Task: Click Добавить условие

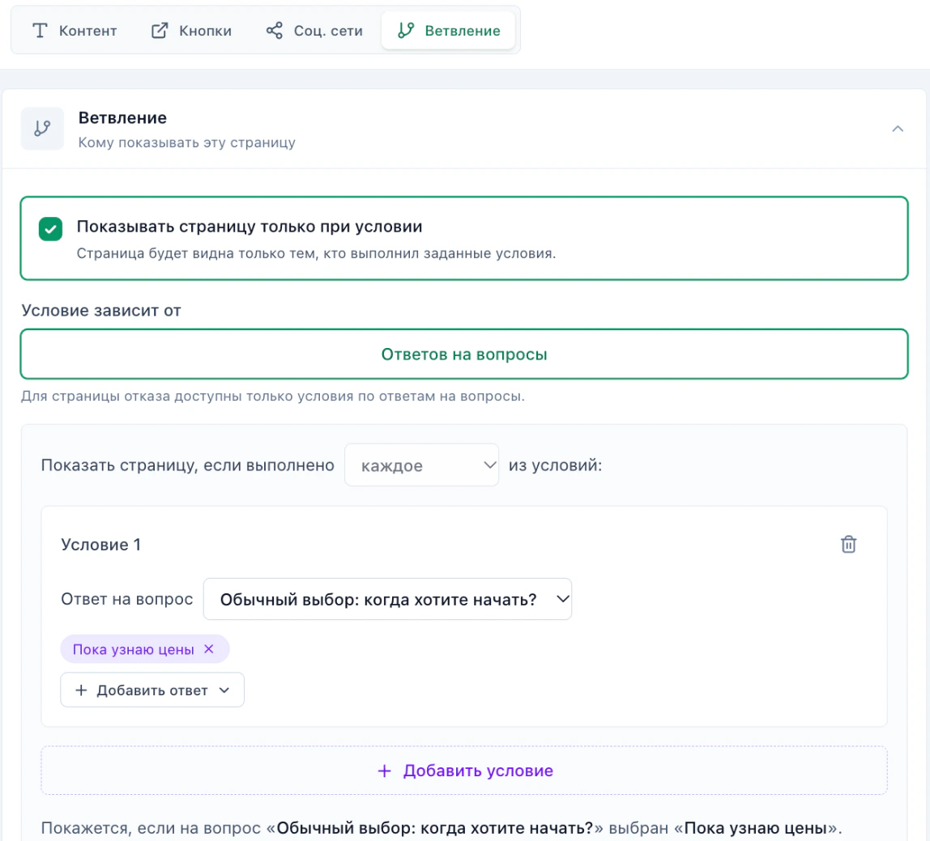Action: click(x=464, y=771)
